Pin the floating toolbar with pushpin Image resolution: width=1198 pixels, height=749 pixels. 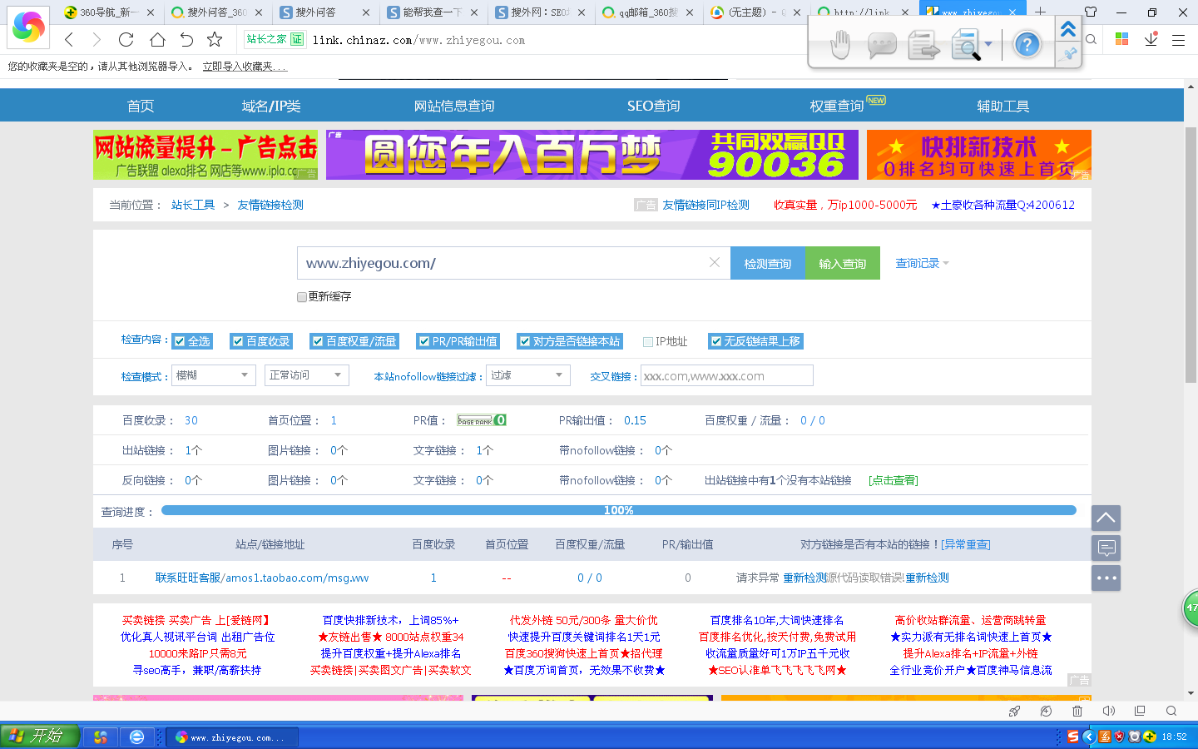pos(1069,55)
